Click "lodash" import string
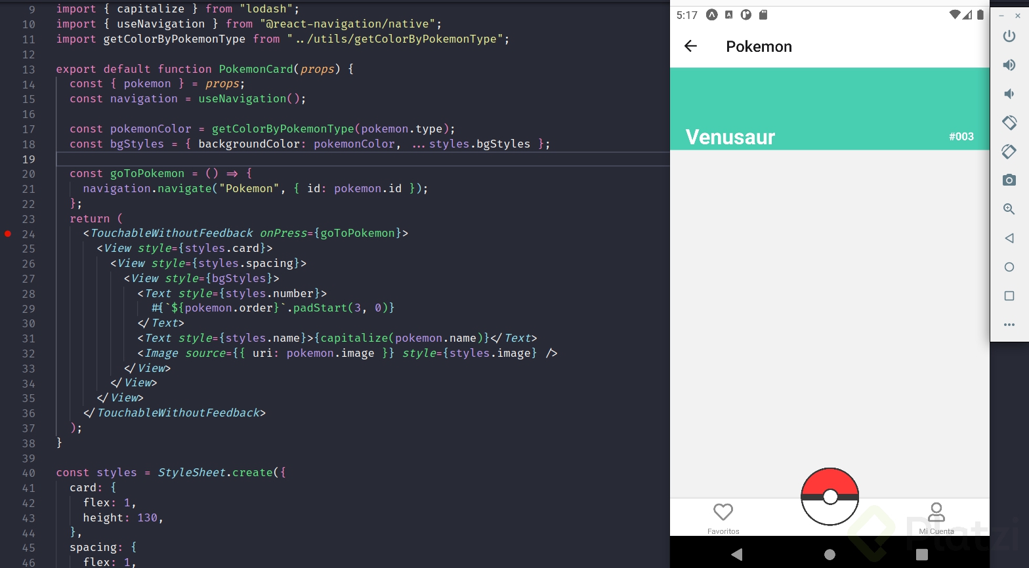The image size is (1029, 568). coord(266,9)
